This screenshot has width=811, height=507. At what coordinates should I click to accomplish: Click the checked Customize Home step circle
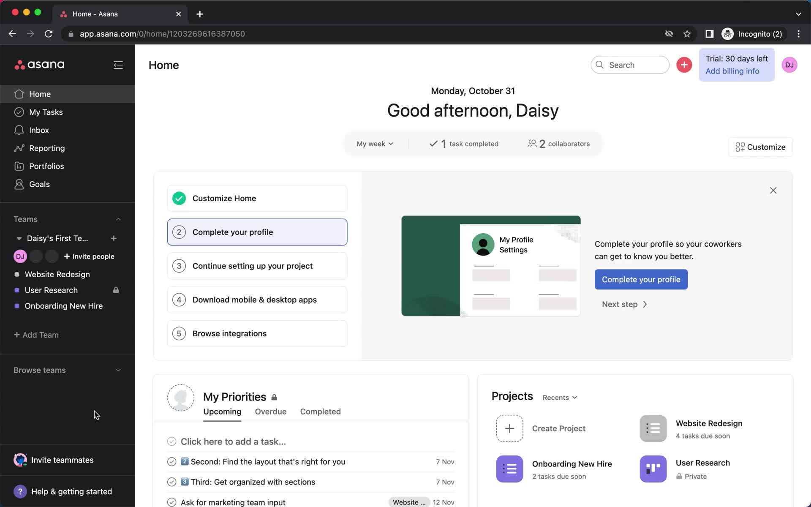(x=179, y=198)
